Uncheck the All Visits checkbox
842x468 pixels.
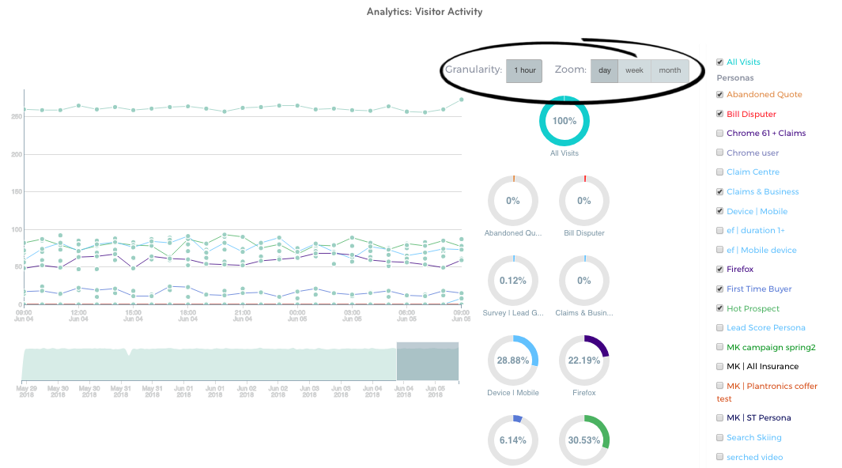pos(719,62)
